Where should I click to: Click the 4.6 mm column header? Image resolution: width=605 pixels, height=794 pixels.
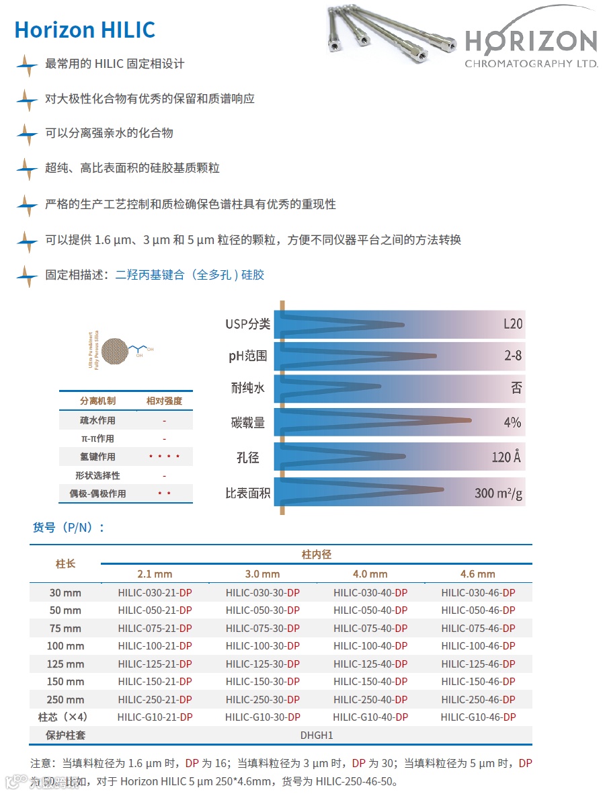click(x=478, y=574)
